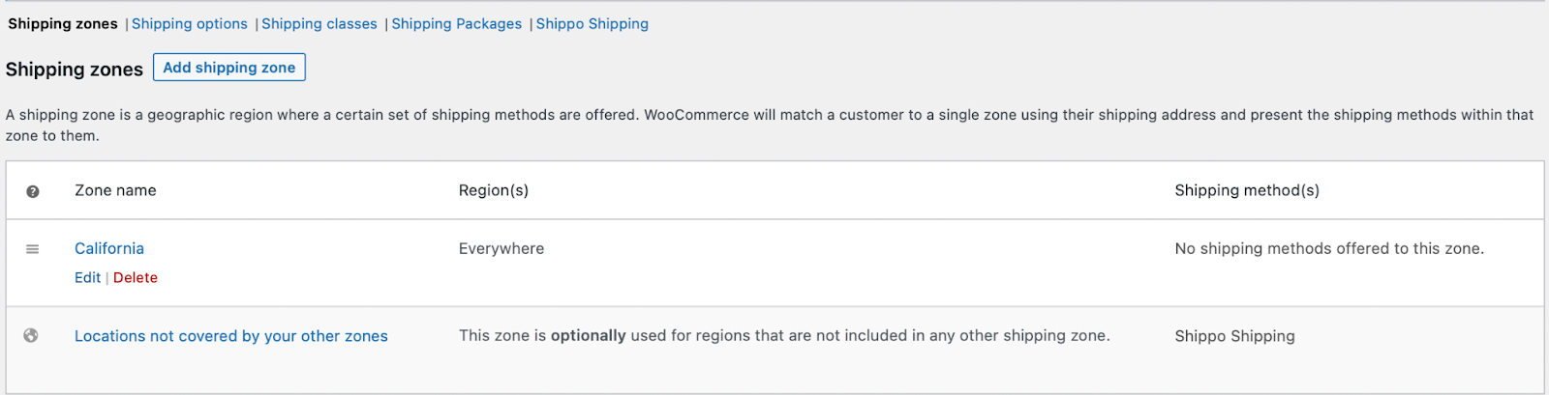1549x395 pixels.
Task: Delete the California shipping zone
Action: [x=136, y=278]
